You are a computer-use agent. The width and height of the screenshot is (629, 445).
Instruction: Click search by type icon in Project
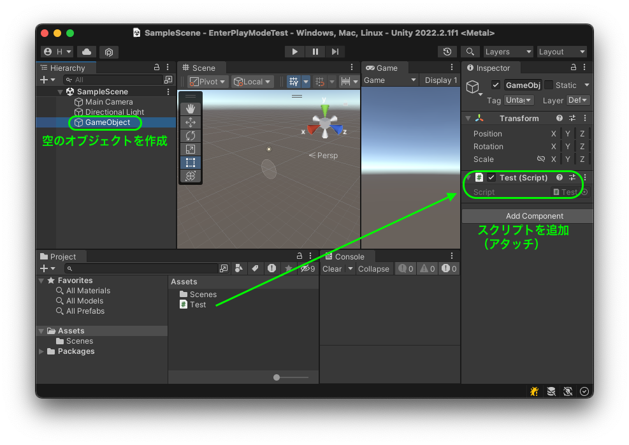click(239, 268)
